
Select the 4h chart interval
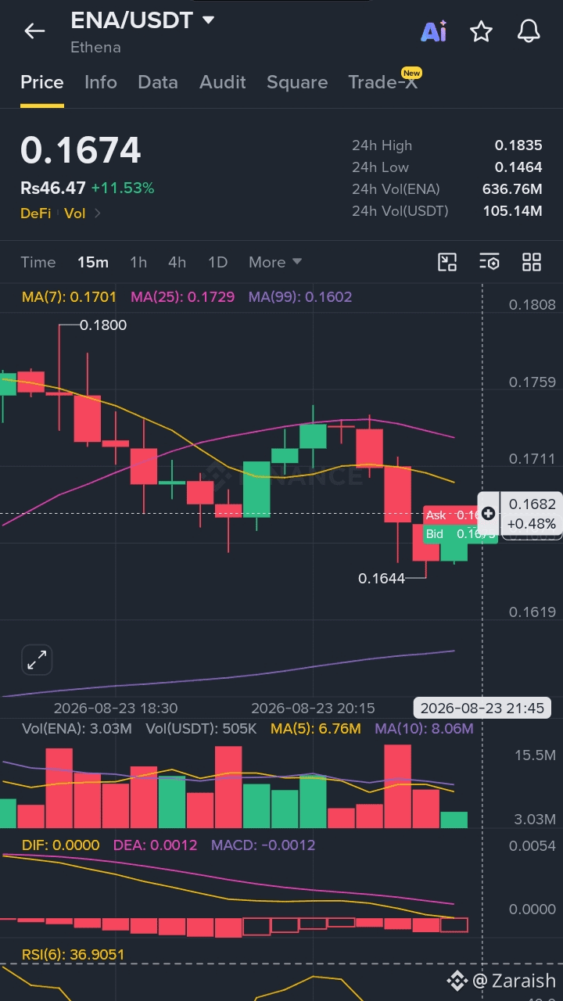[178, 262]
